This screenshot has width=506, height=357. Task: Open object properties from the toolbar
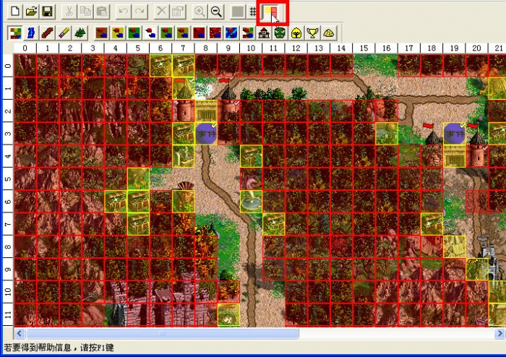click(x=178, y=12)
